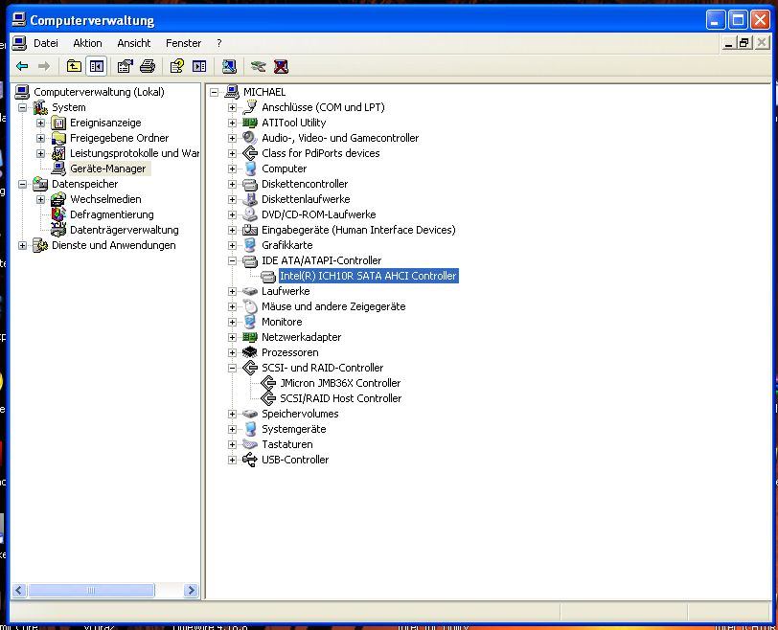
Task: Click the Print toolbar icon
Action: click(x=148, y=66)
